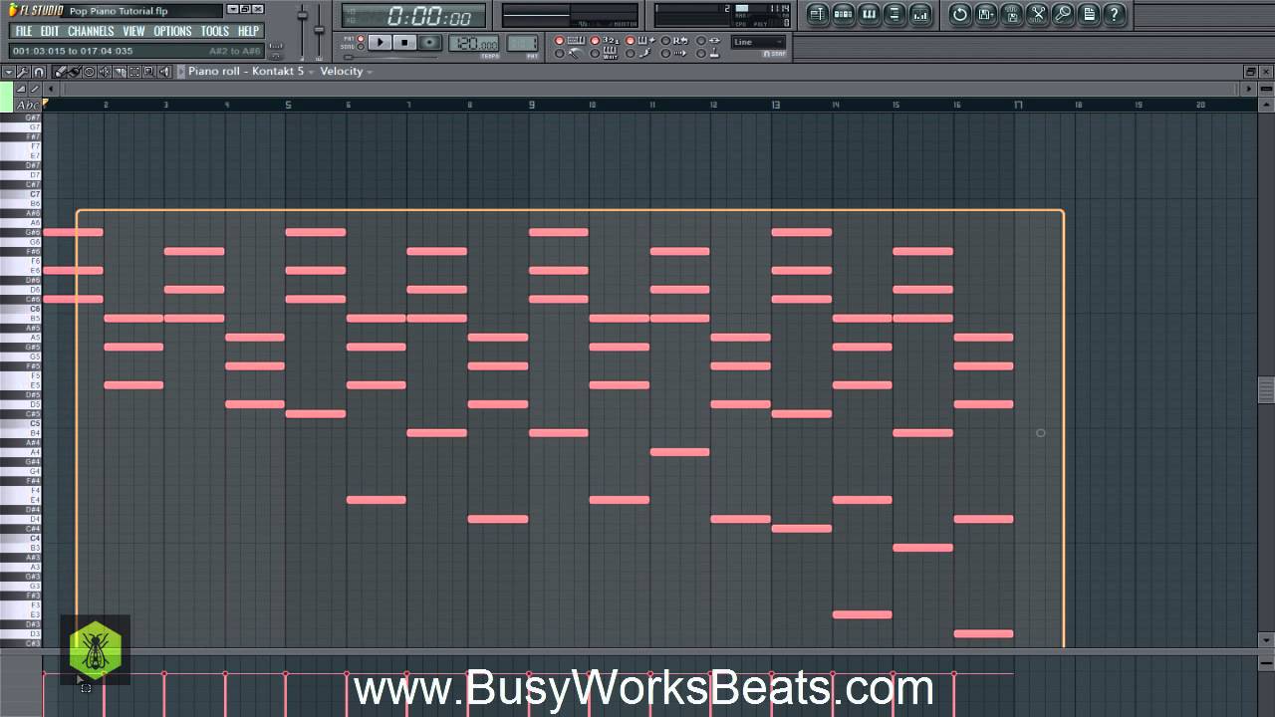The height and width of the screenshot is (717, 1275).
Task: Click the main pitch slider
Action: (319, 28)
